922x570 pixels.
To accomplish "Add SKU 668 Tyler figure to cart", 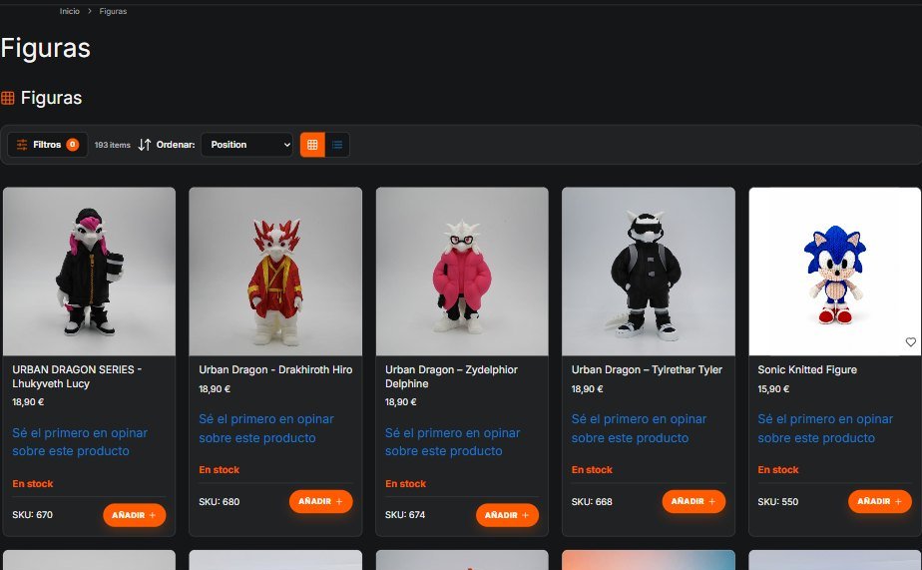I will point(693,502).
